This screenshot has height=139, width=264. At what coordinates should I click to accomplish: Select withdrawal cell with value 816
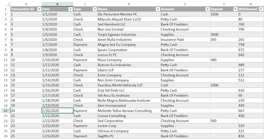(x=251, y=136)
